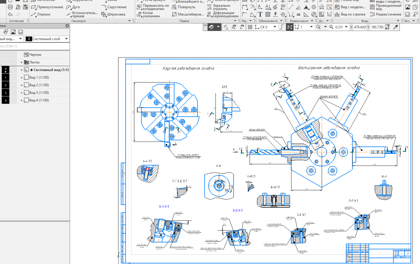Click the print icon in Системная panel
Image resolution: width=420 pixels, height=264 pixels.
point(11,7)
